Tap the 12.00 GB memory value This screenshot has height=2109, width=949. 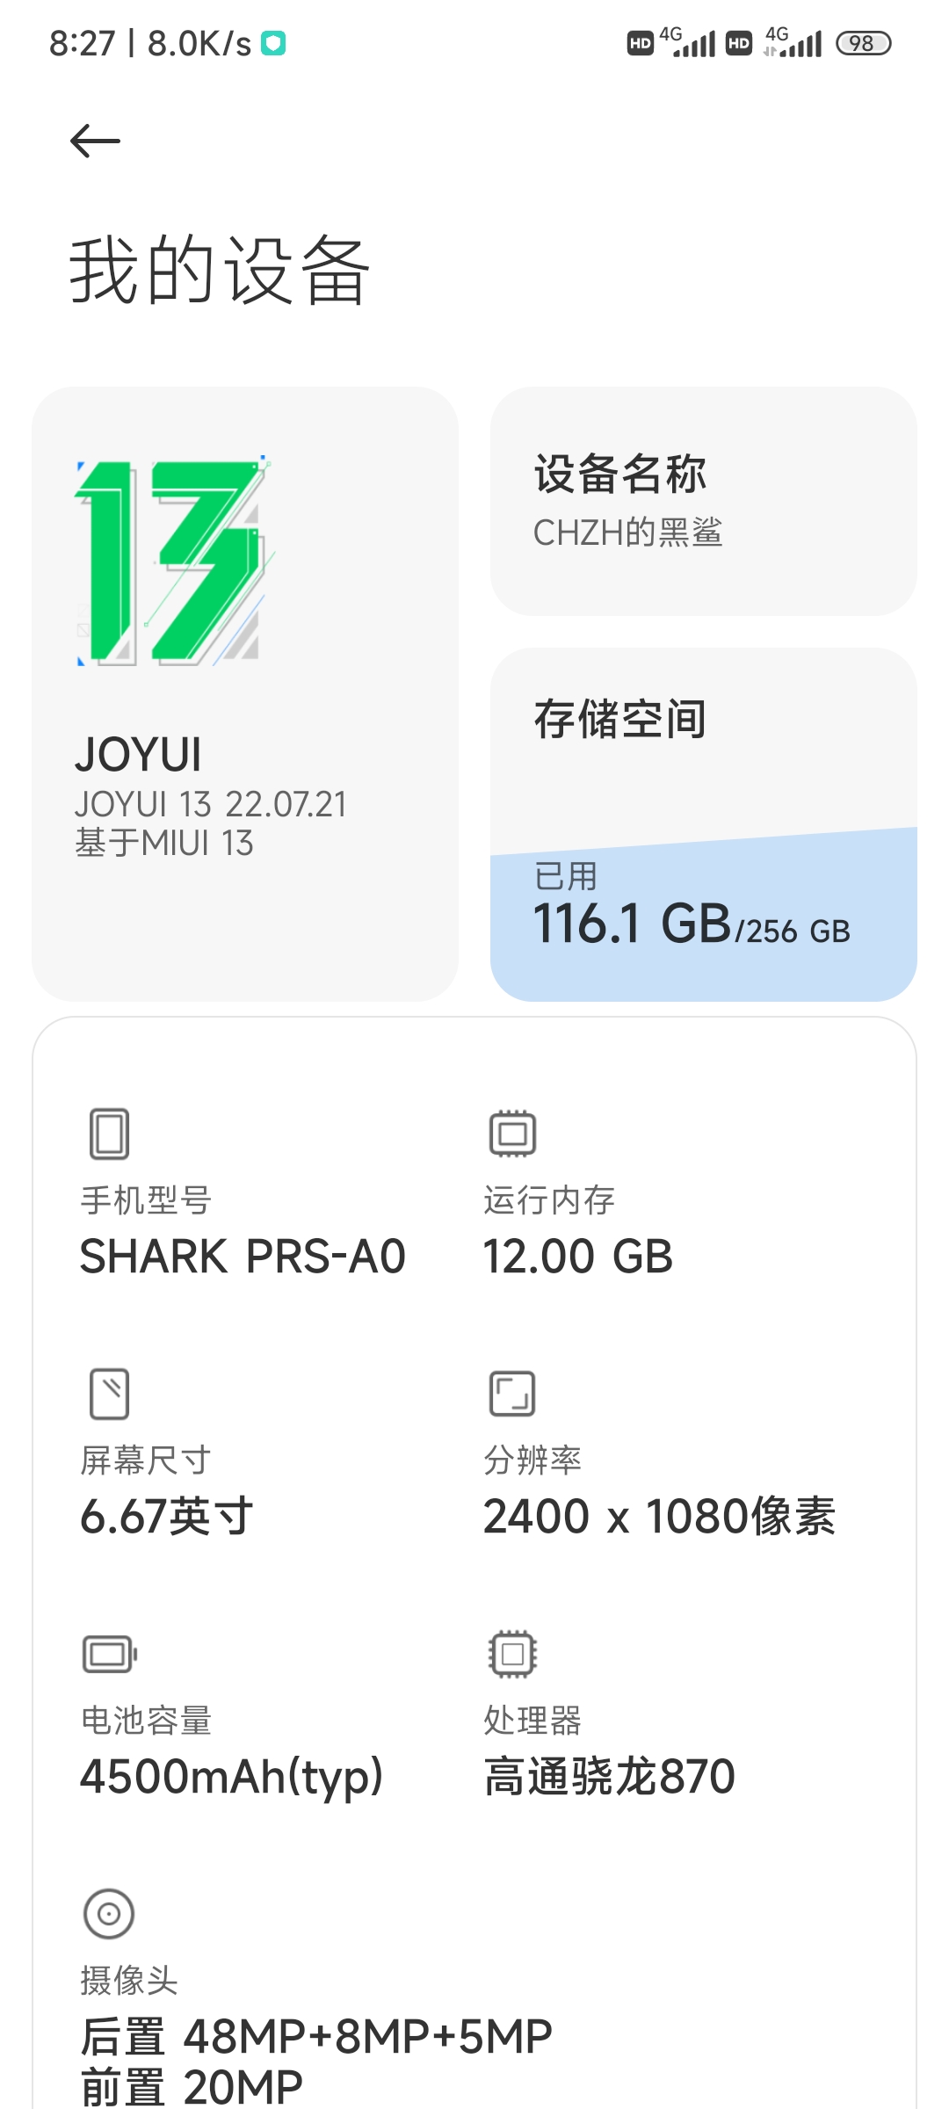(578, 1256)
